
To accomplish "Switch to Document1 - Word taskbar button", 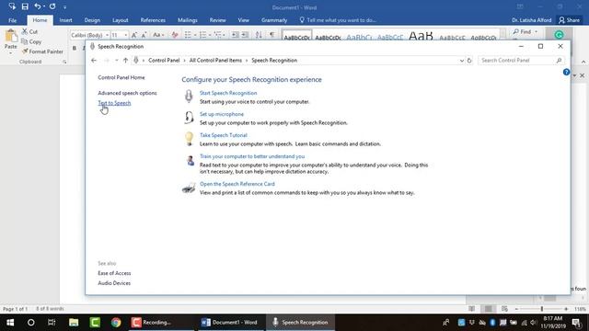I will [230, 323].
